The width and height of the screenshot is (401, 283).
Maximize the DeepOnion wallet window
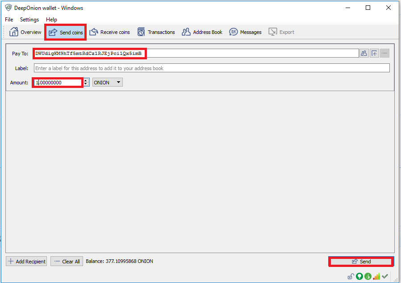pos(368,8)
